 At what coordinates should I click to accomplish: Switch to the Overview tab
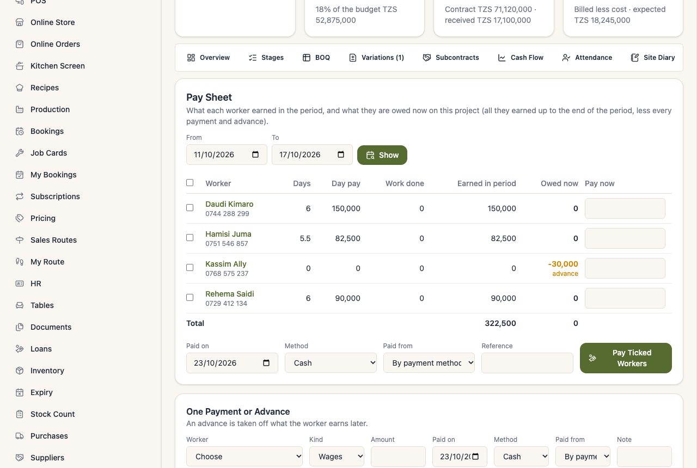click(x=209, y=58)
